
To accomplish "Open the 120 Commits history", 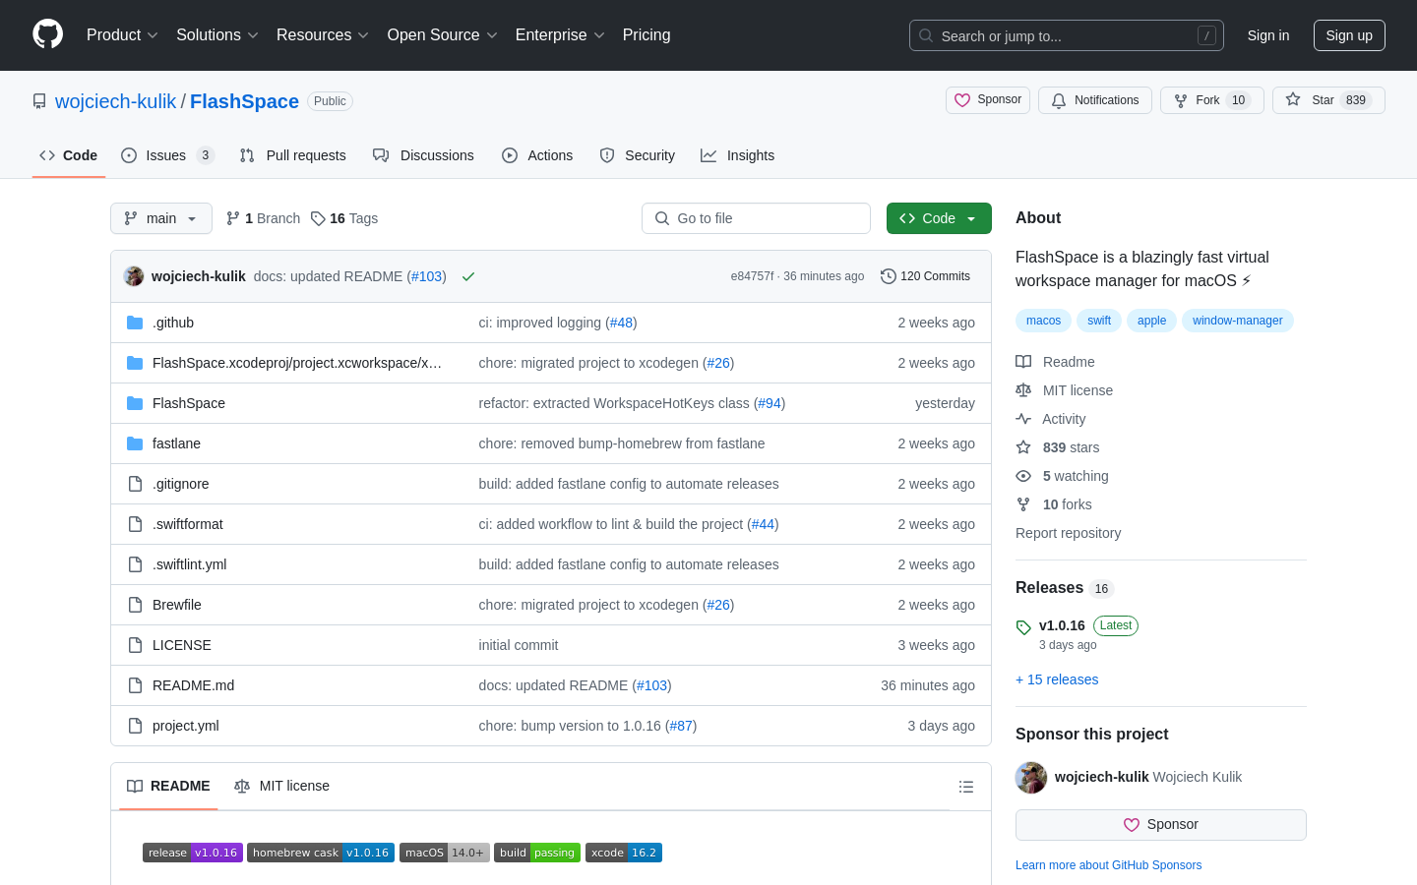I will (925, 276).
